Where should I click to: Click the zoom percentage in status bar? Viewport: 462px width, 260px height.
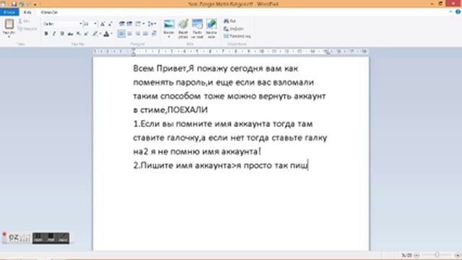(406, 255)
